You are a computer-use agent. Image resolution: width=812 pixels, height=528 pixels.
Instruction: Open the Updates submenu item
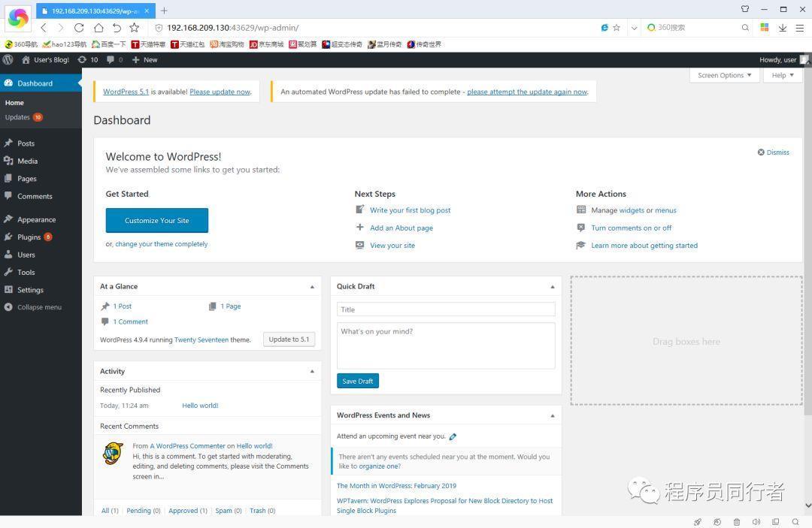pos(23,117)
